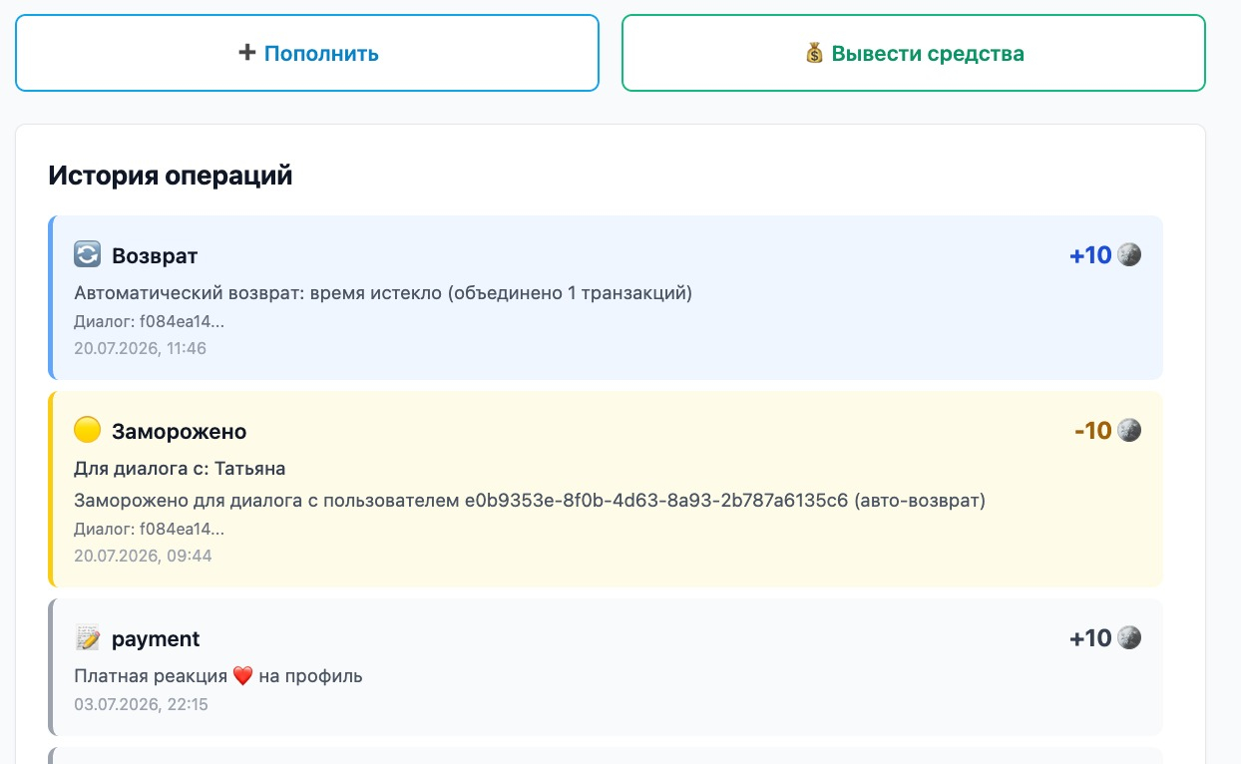The image size is (1241, 764).
Task: Click the Заморожено transaction title
Action: (180, 432)
